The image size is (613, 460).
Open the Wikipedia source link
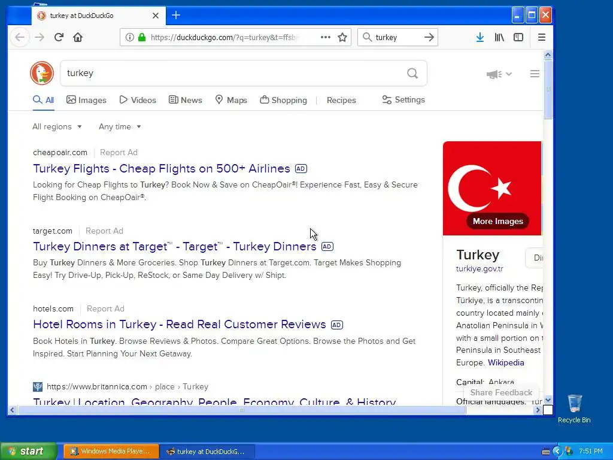(506, 362)
